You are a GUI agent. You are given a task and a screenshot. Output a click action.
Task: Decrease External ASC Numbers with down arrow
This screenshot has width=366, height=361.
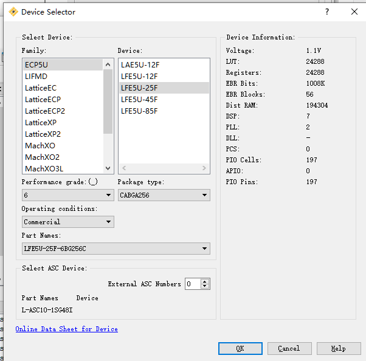(205, 286)
